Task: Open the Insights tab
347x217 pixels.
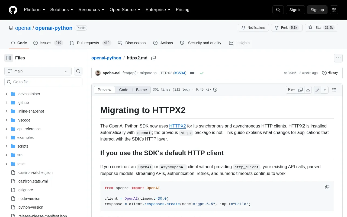Action: point(239,43)
